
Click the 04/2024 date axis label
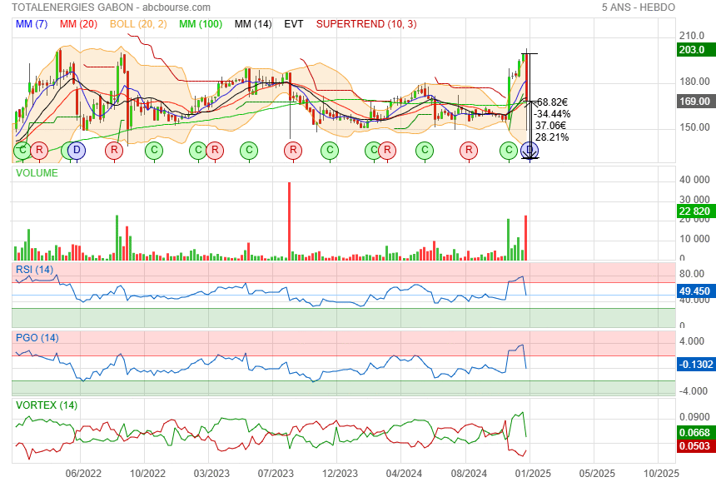[404, 474]
